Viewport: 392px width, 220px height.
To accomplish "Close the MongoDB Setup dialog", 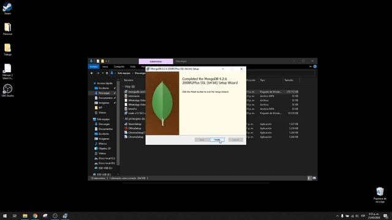I will (241, 69).
